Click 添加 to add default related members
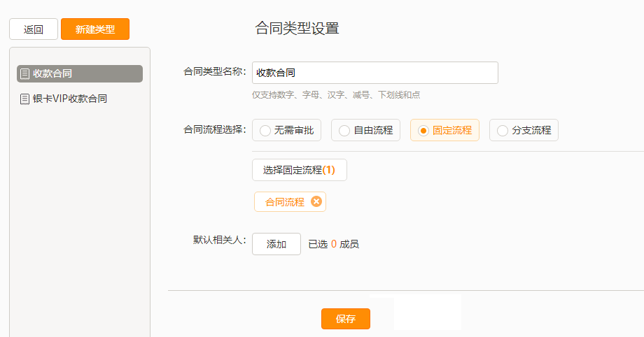 [276, 244]
